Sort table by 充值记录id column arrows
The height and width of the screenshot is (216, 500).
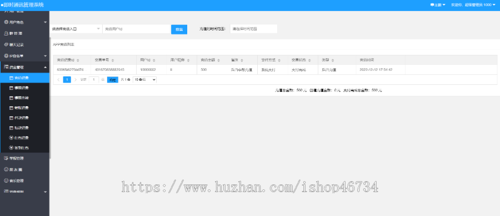(78, 60)
